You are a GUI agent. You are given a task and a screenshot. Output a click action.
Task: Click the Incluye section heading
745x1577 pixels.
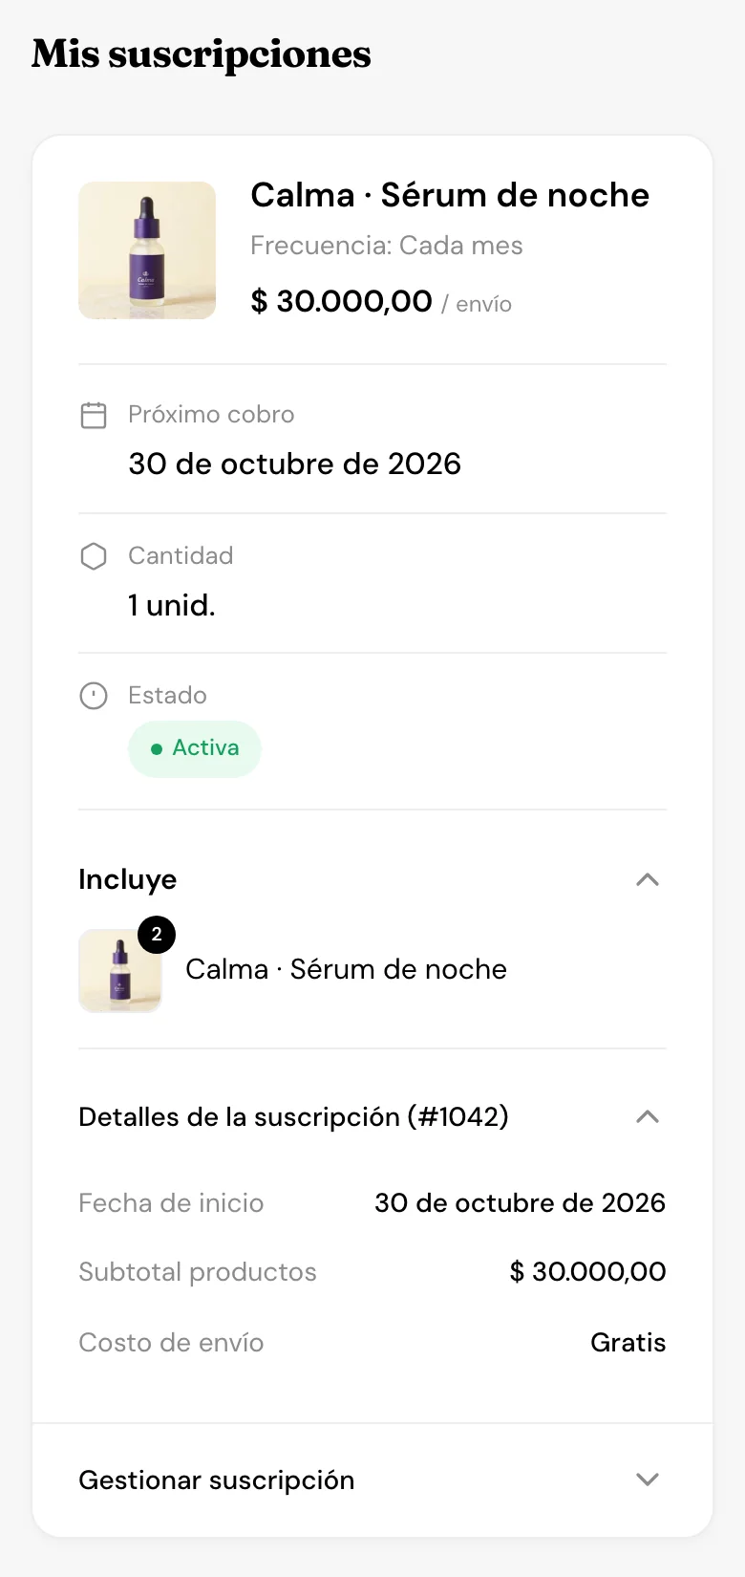(128, 879)
